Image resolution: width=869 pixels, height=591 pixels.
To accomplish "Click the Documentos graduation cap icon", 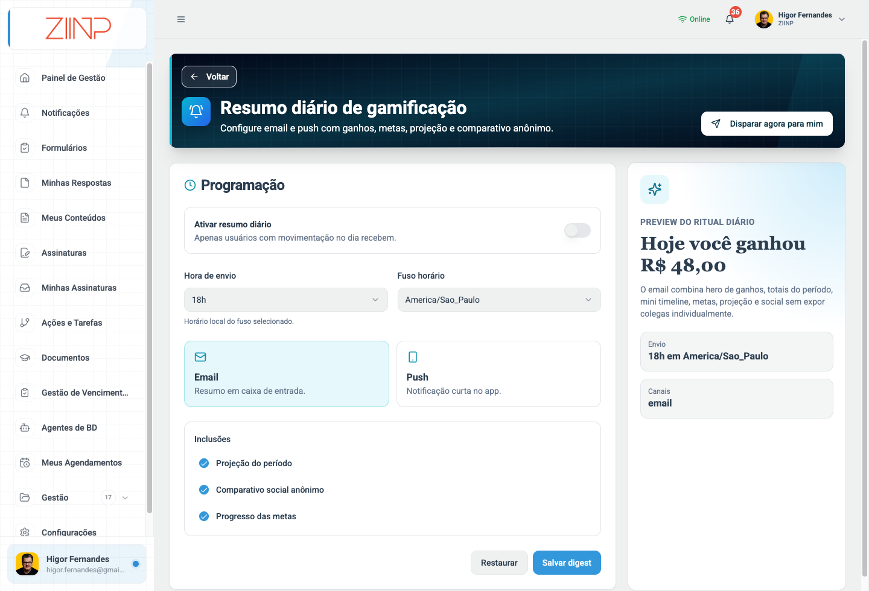I will [x=25, y=358].
